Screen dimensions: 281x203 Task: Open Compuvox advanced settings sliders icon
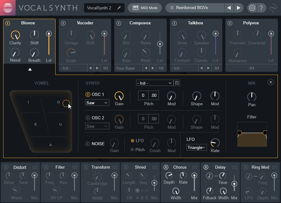click(161, 68)
